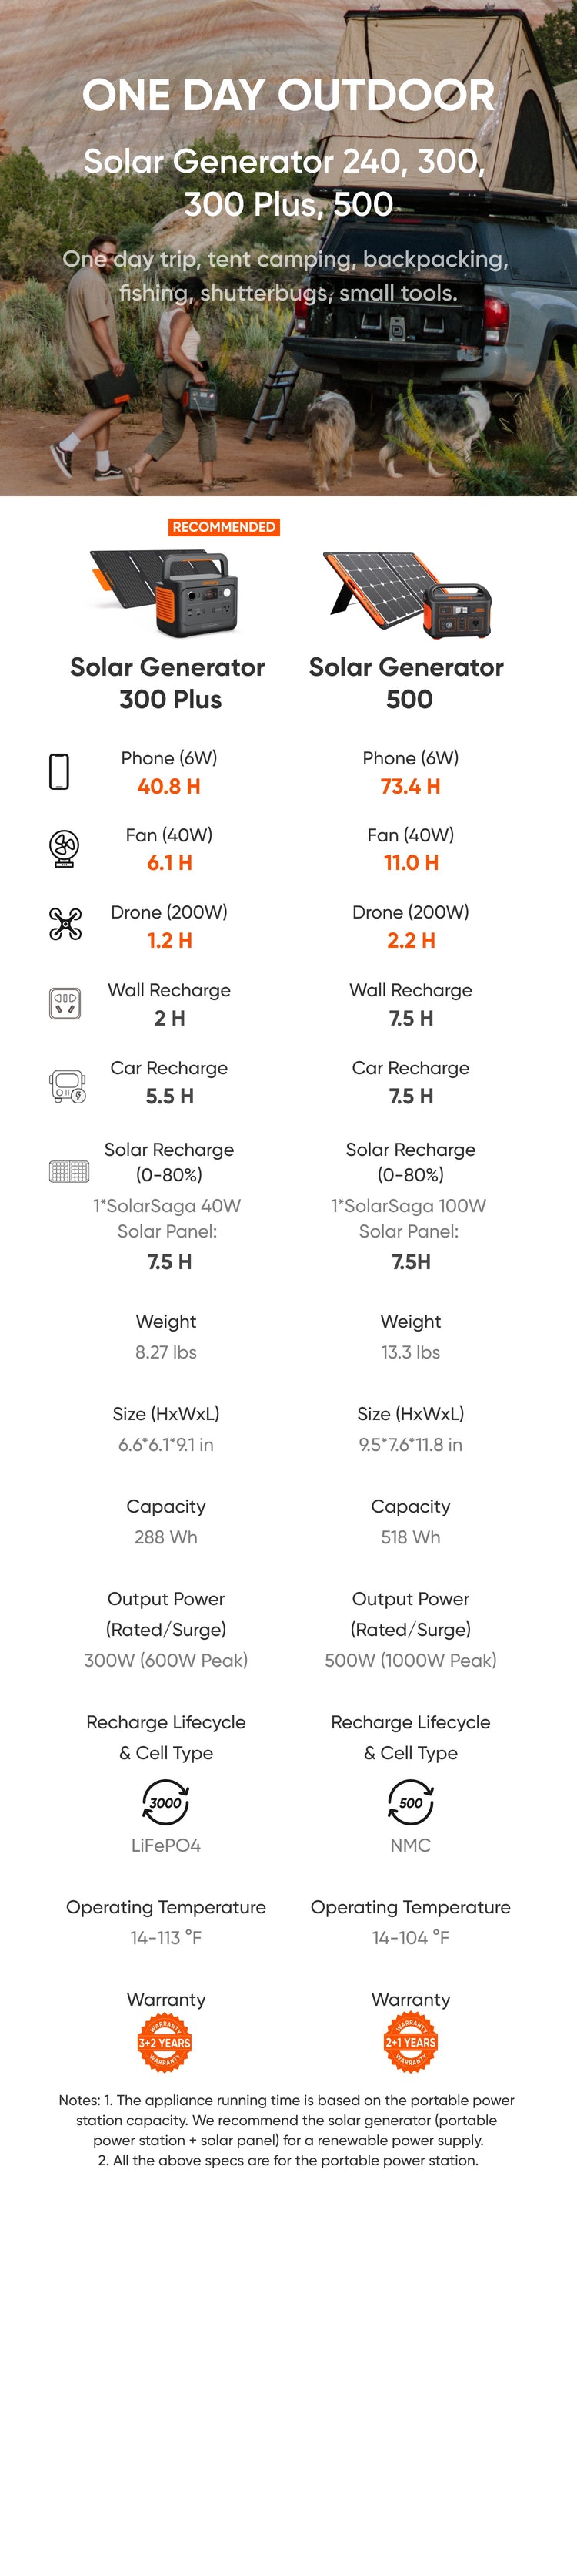Click the NMC cell type label

410,1845
